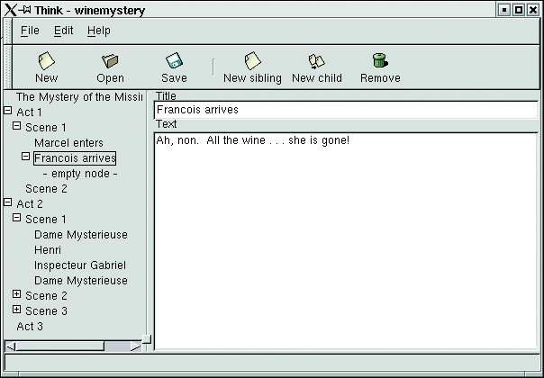Click into the Title input field
Screen dimensions: 544x378
(x=345, y=110)
